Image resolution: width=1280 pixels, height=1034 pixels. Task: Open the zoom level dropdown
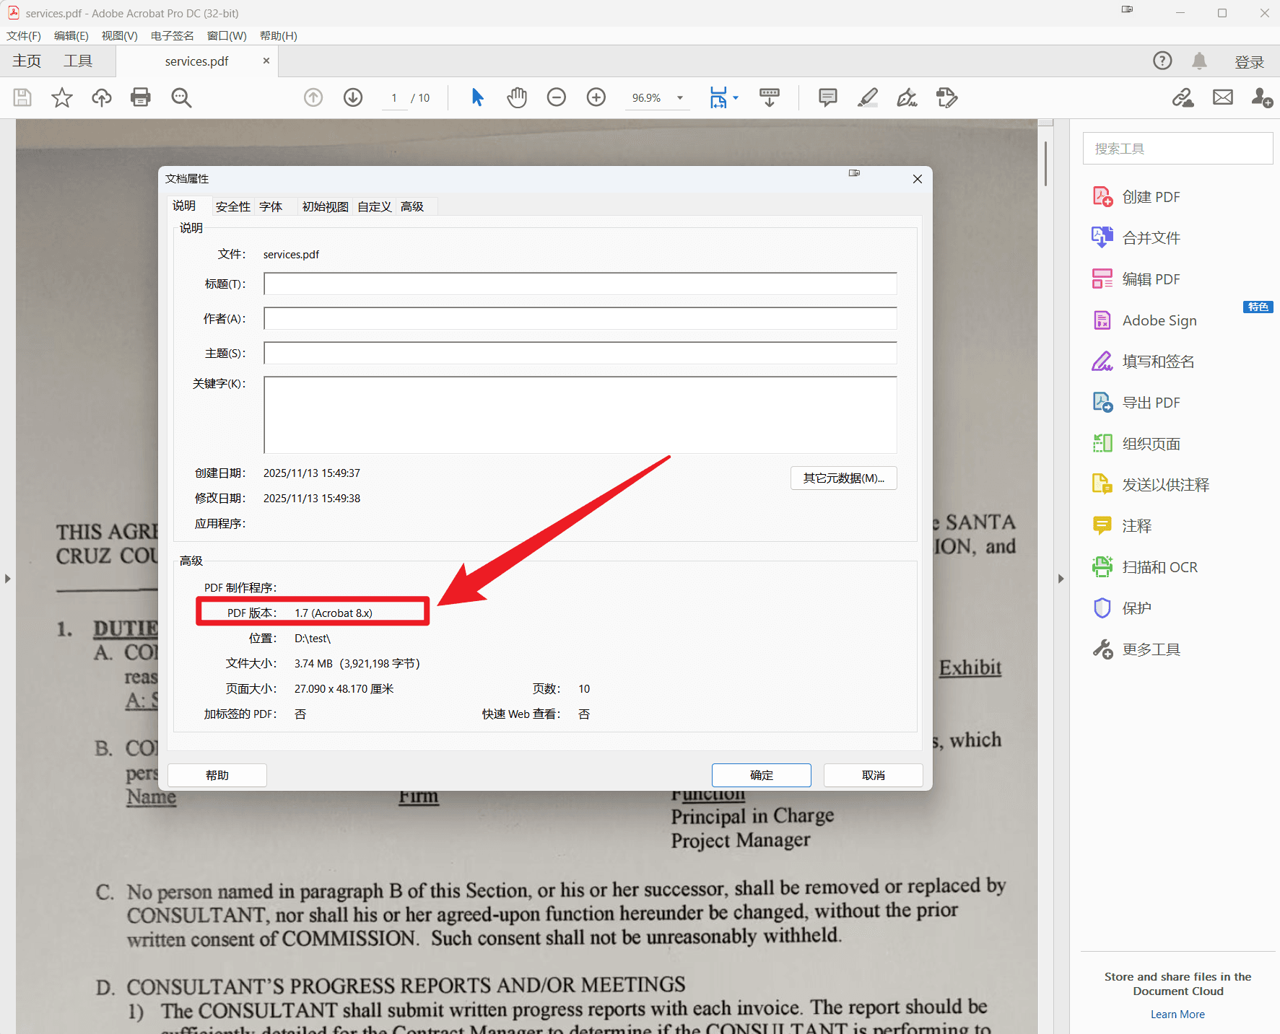(679, 98)
